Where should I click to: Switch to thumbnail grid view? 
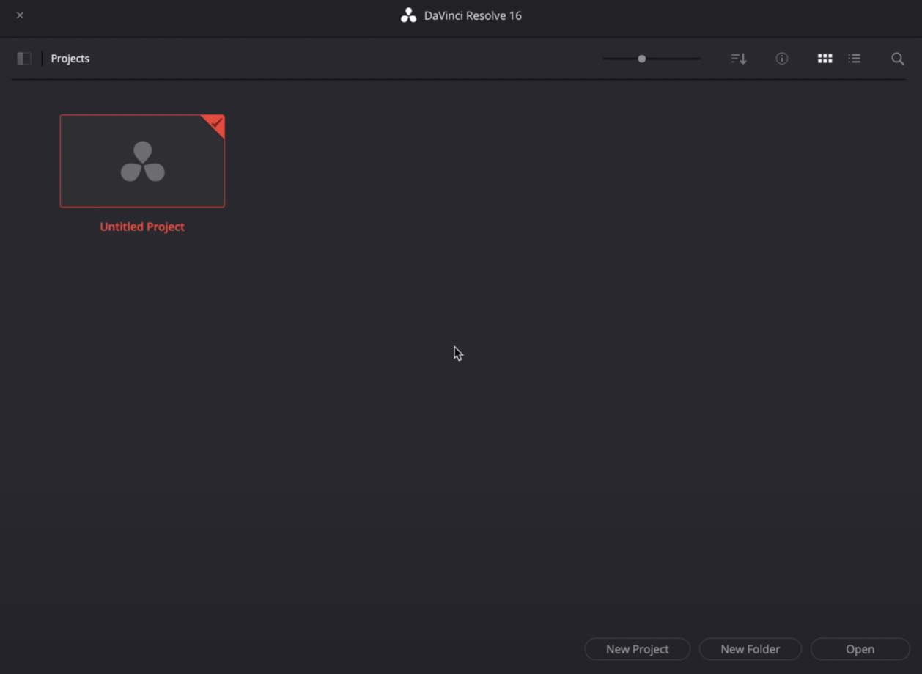tap(825, 59)
